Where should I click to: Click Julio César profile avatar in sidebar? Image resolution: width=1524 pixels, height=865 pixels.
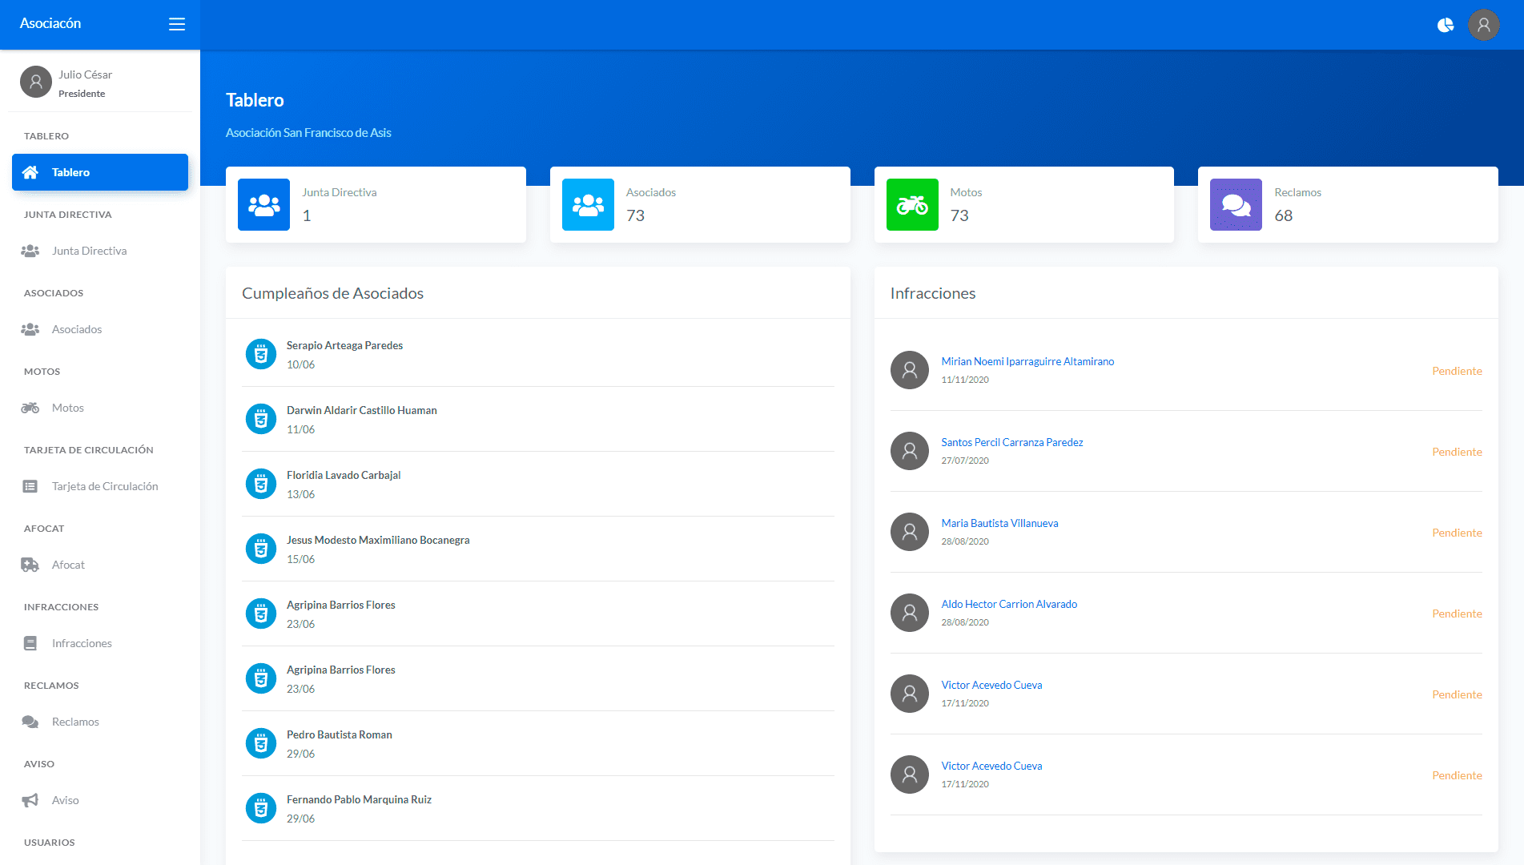[36, 82]
